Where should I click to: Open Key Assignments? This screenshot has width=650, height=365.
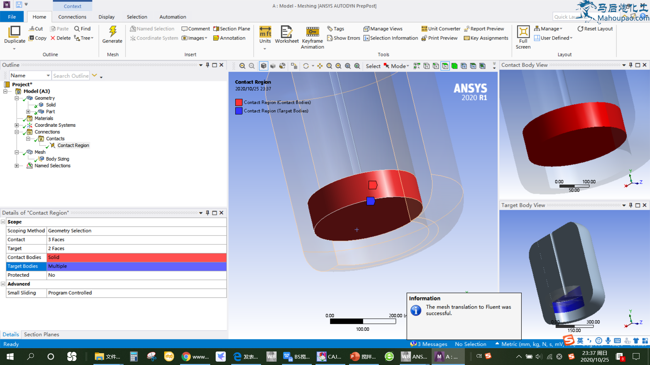pyautogui.click(x=486, y=38)
